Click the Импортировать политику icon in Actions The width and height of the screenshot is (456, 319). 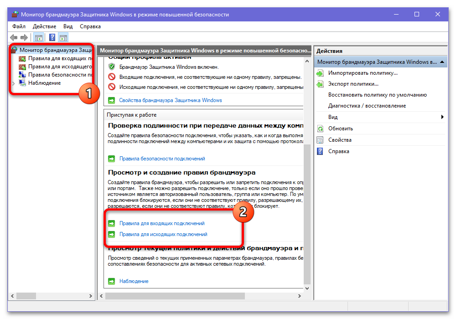pos(320,73)
